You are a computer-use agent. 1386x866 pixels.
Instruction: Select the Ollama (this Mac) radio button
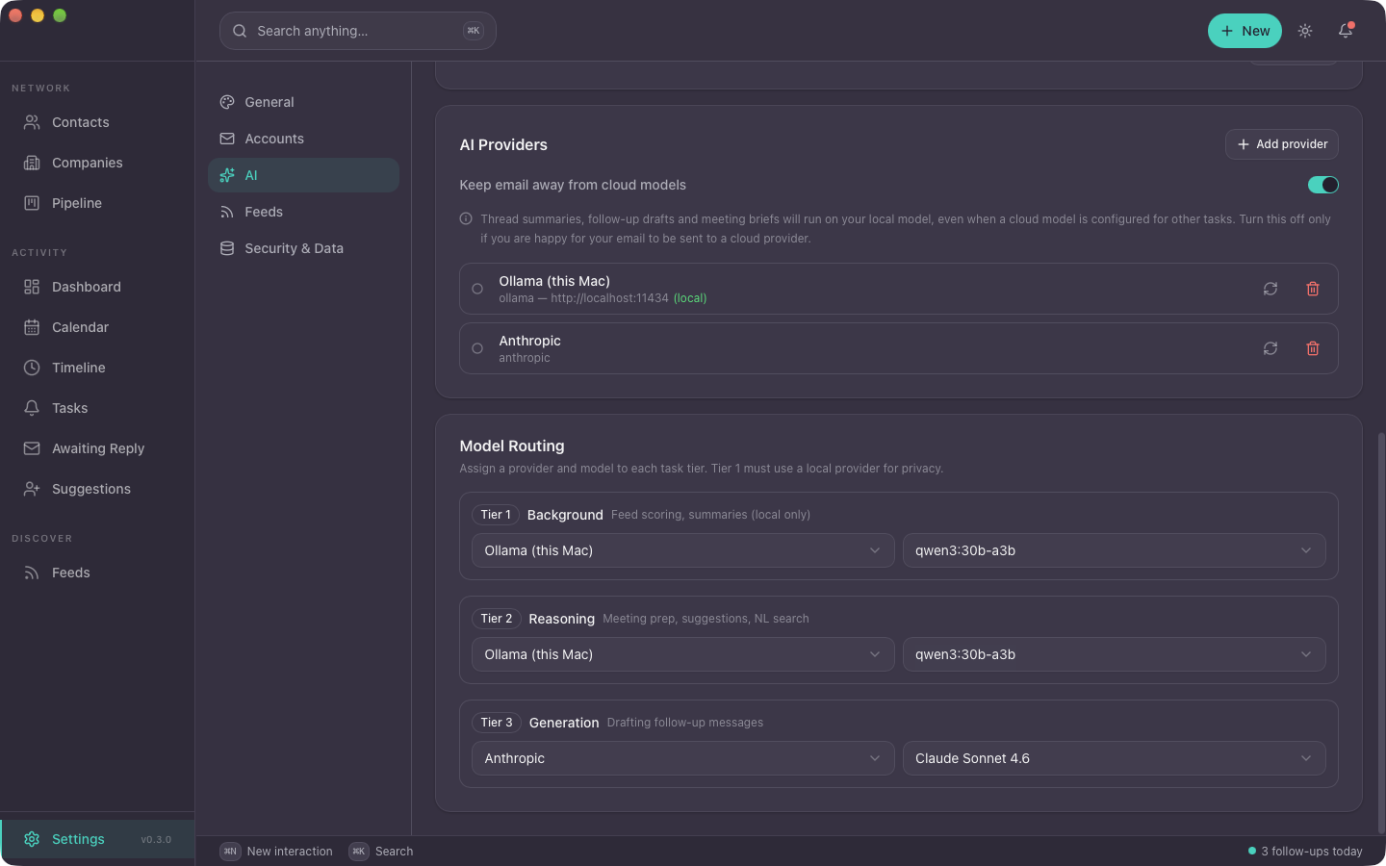click(477, 289)
